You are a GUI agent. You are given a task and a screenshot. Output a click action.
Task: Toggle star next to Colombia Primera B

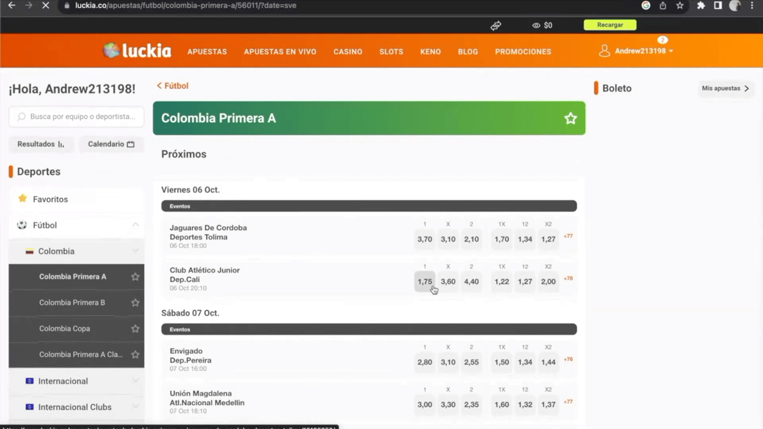coord(135,303)
